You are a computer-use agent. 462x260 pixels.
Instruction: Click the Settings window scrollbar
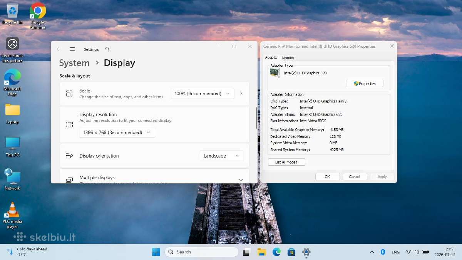(256, 118)
